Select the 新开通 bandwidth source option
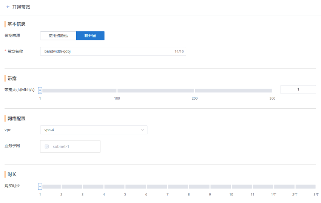321x203 pixels. (x=90, y=35)
